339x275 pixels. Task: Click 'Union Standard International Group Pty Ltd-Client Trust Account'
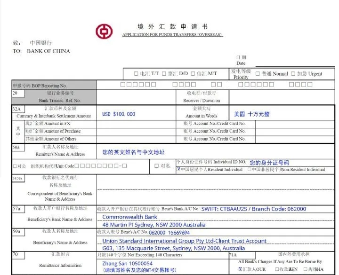click(185, 241)
